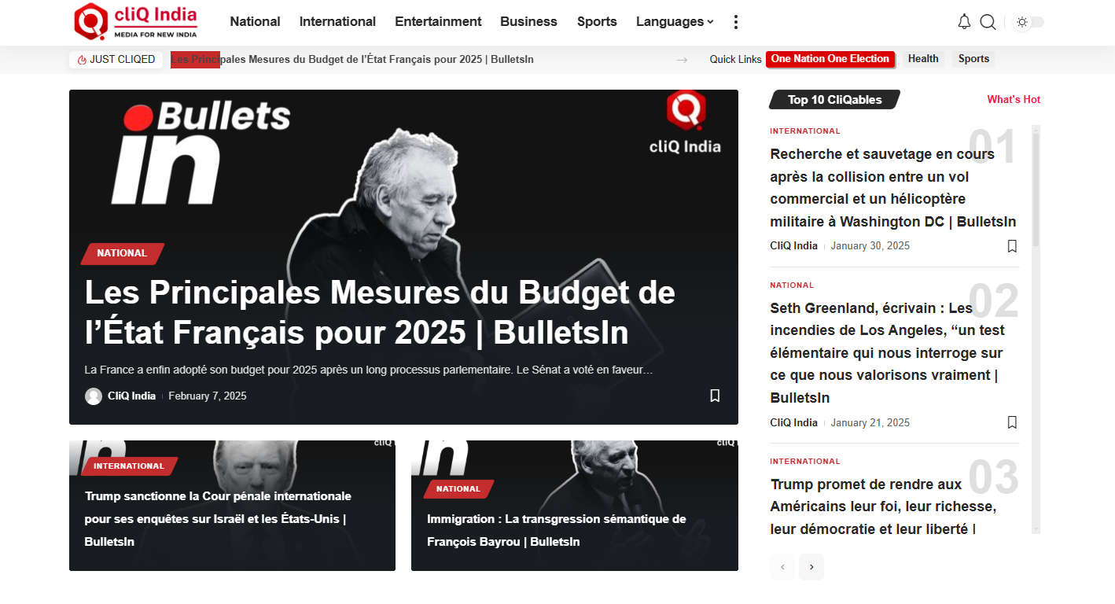Open CliQ India author on article 02
Viewport: 1115px width, 604px height.
(793, 423)
